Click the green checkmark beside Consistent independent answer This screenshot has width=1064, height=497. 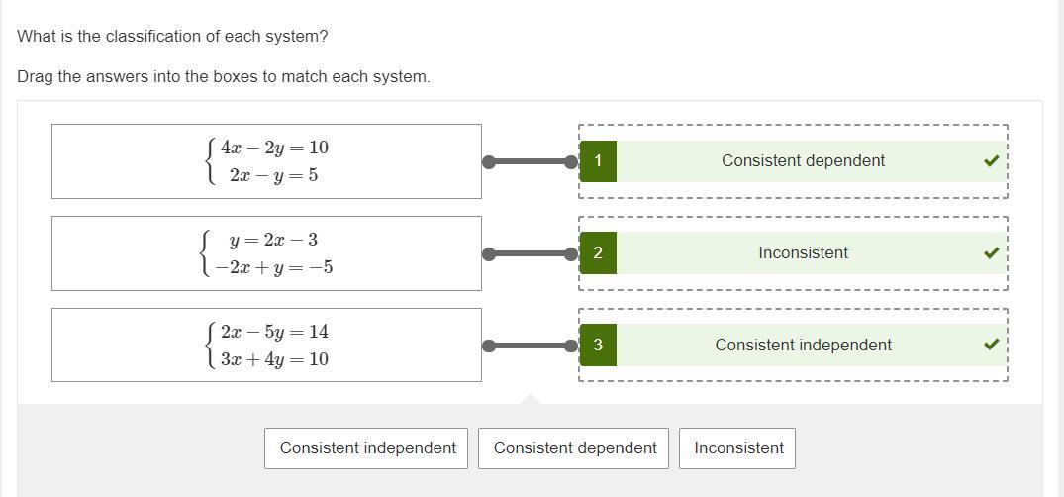[x=991, y=346]
